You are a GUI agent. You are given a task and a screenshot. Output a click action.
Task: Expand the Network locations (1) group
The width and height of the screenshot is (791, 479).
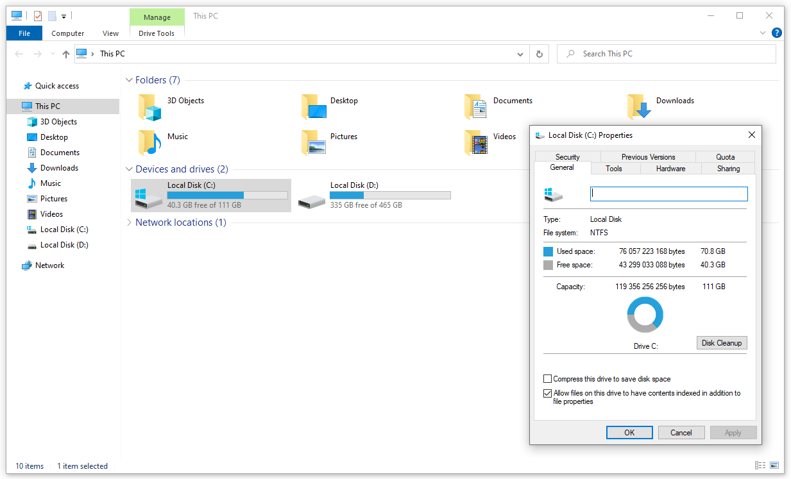(x=129, y=223)
